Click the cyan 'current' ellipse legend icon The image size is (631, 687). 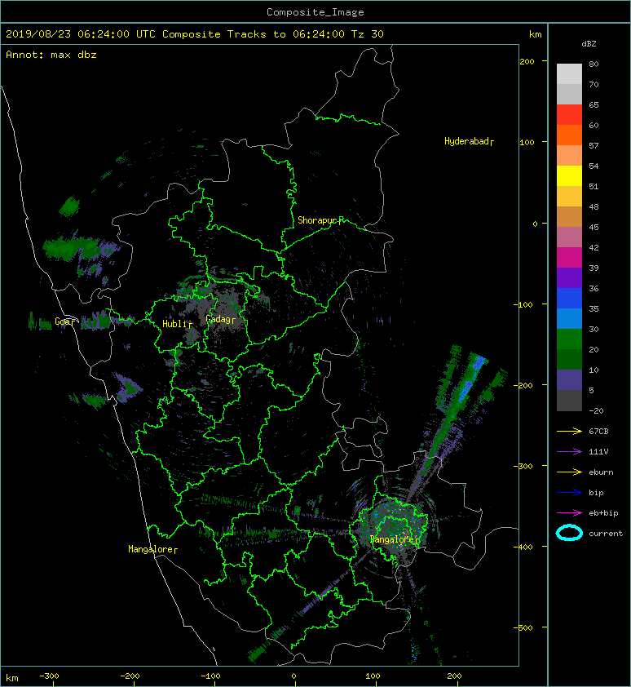point(569,533)
